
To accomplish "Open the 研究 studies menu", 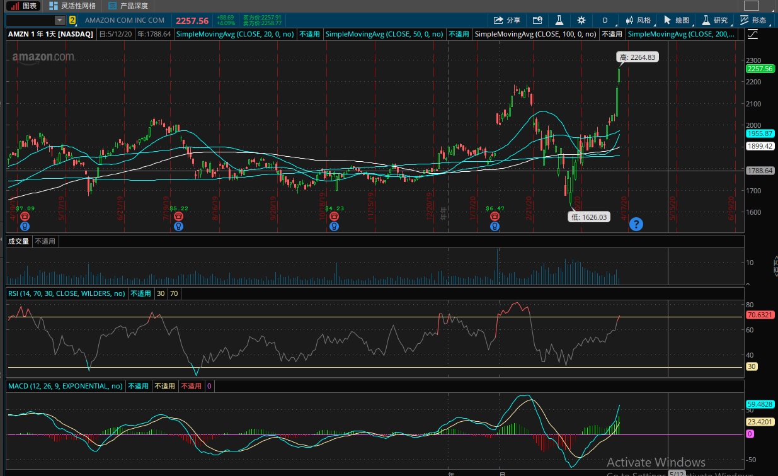I will coord(715,20).
